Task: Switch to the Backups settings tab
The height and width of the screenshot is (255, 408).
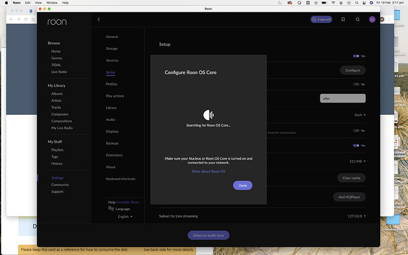Action: click(112, 143)
